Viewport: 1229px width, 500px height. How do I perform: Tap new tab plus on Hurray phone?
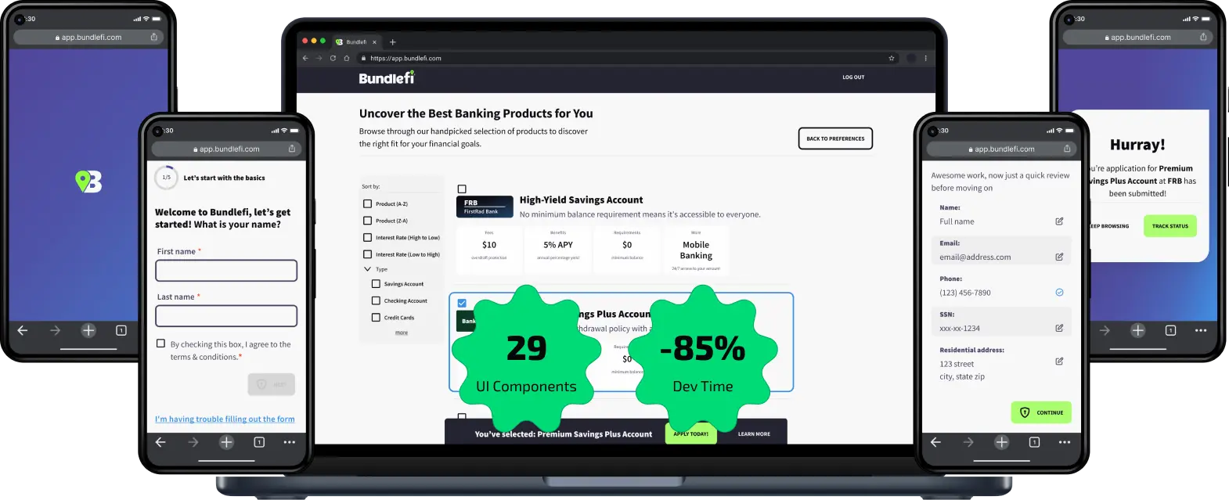(1137, 330)
